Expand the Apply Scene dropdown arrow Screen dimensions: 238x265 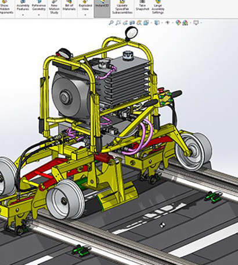(x=190, y=23)
